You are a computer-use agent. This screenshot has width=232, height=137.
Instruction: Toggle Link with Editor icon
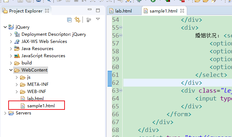click(x=77, y=20)
